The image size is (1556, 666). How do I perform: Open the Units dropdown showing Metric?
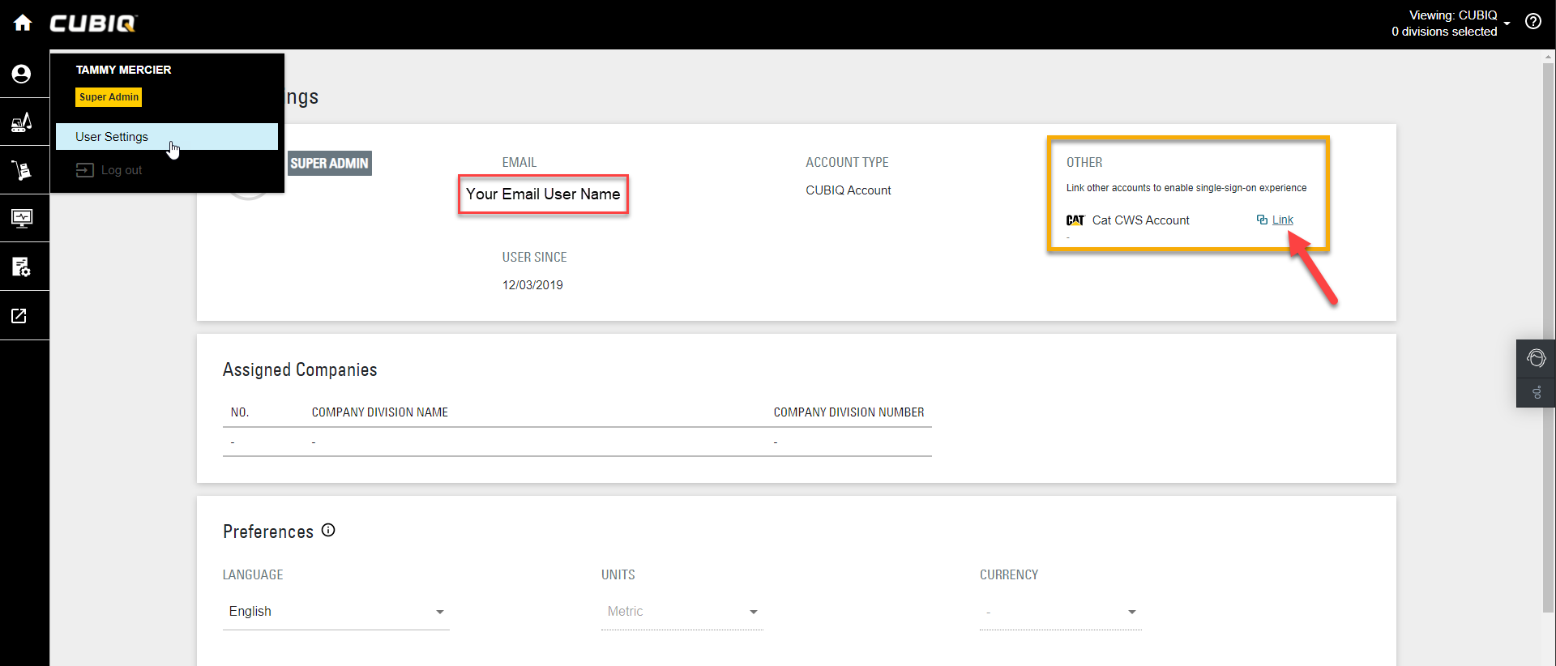point(682,612)
